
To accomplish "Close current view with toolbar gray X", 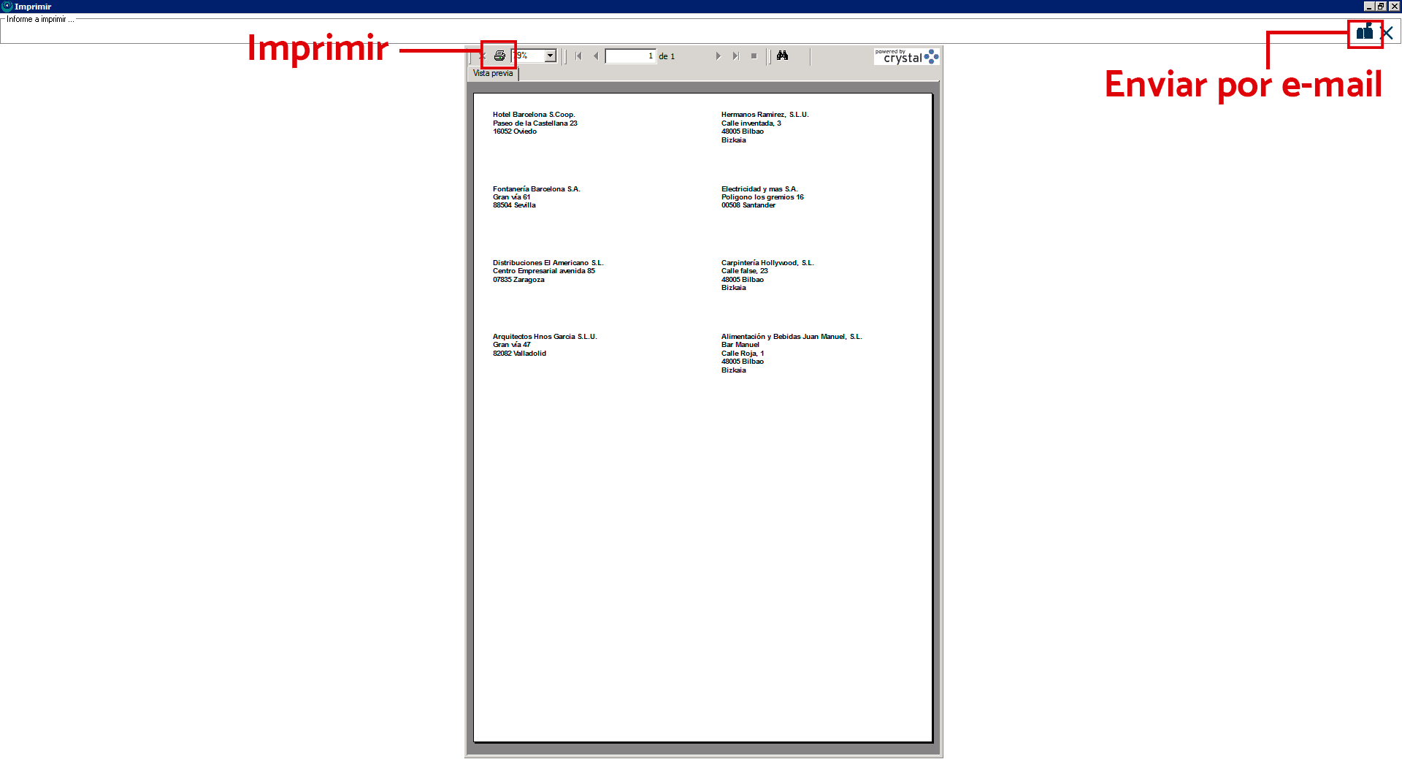I will pos(483,56).
